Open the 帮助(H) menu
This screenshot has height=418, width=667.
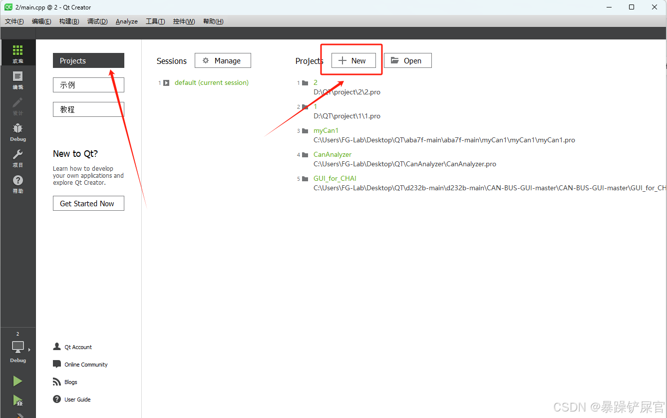[x=213, y=21]
